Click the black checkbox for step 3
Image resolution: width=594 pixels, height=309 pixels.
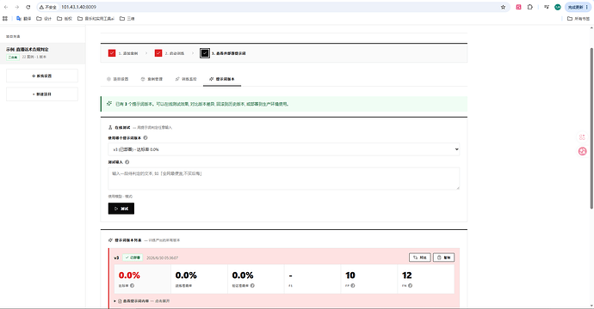coord(205,53)
